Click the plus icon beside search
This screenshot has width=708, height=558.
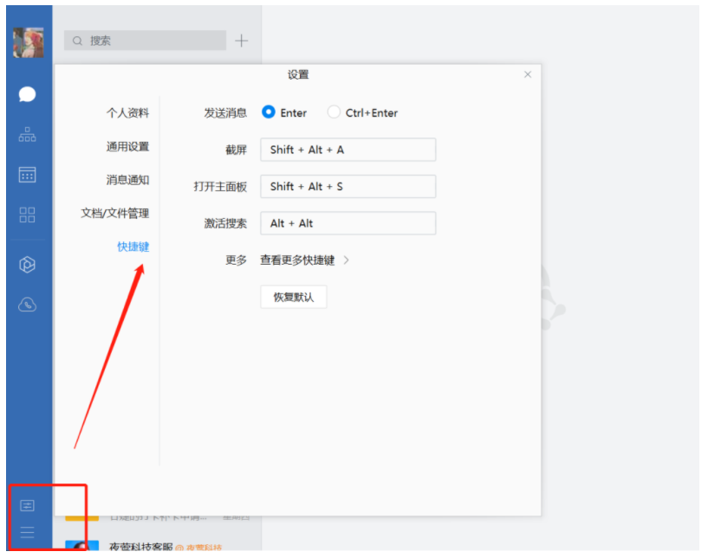242,41
